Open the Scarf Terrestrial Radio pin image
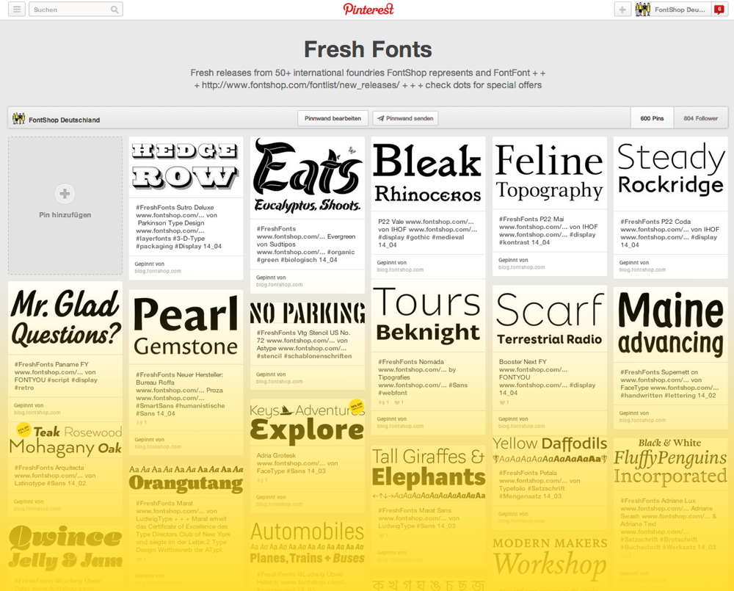The width and height of the screenshot is (734, 591). 550,319
